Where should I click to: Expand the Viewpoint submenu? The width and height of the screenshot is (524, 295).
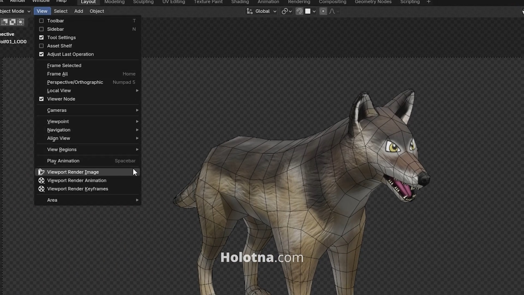87,121
